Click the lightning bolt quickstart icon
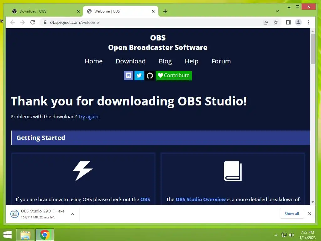The width and height of the screenshot is (321, 241). point(83,171)
